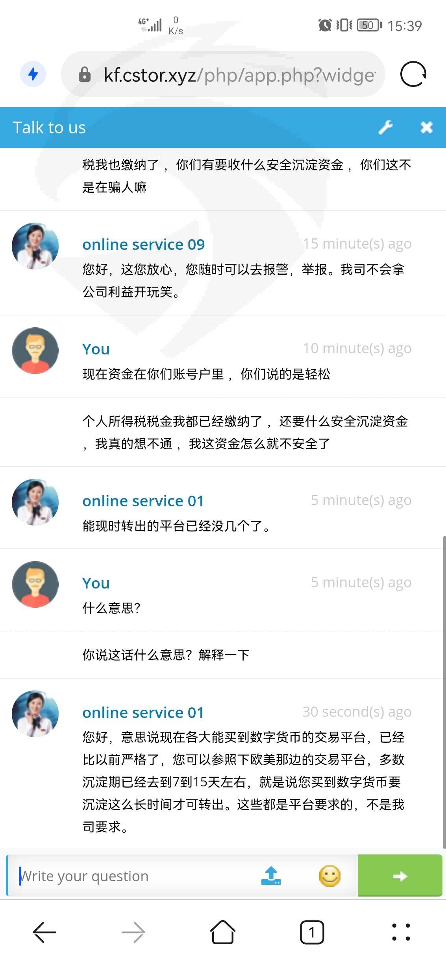Reload the page with the refresh icon

[x=413, y=74]
